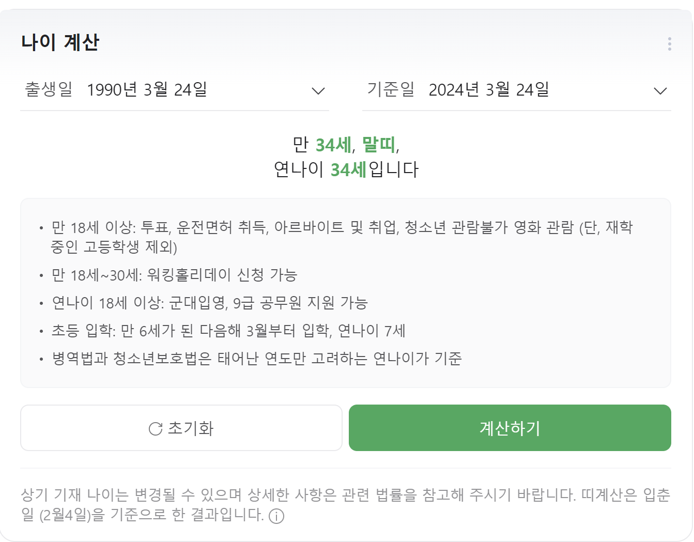Click the 계산하기 button

click(x=510, y=428)
